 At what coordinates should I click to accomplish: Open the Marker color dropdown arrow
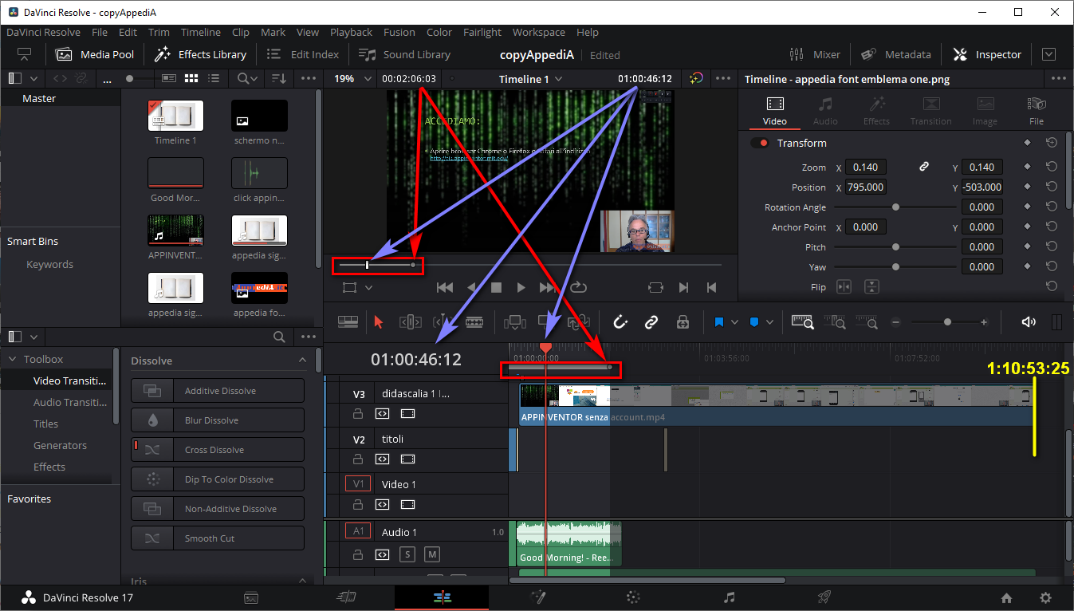(769, 322)
